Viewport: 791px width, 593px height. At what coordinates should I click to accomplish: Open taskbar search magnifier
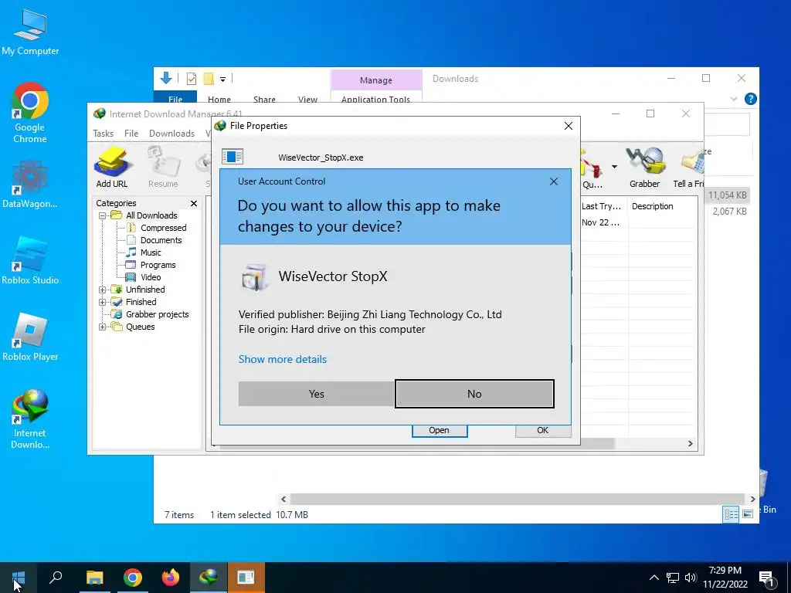(56, 578)
